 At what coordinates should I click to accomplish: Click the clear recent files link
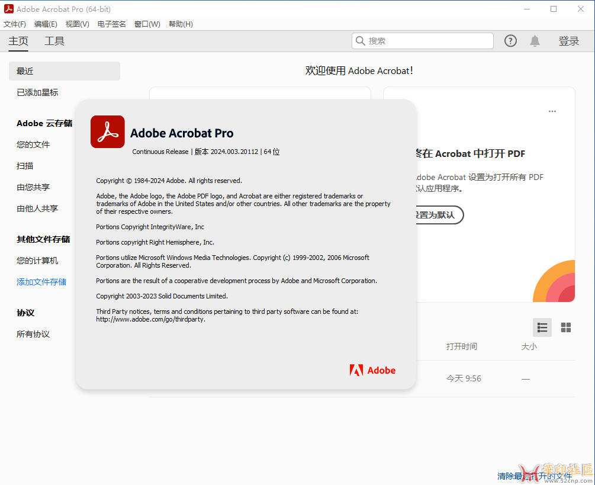(x=535, y=476)
